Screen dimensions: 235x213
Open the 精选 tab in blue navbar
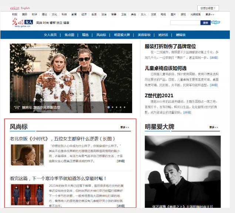85,35
